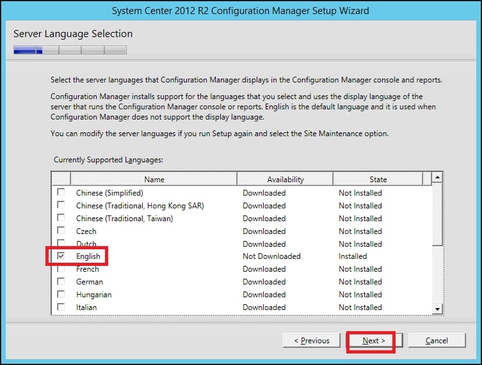Image resolution: width=482 pixels, height=365 pixels.
Task: Select the 'German' language name
Action: click(x=90, y=282)
